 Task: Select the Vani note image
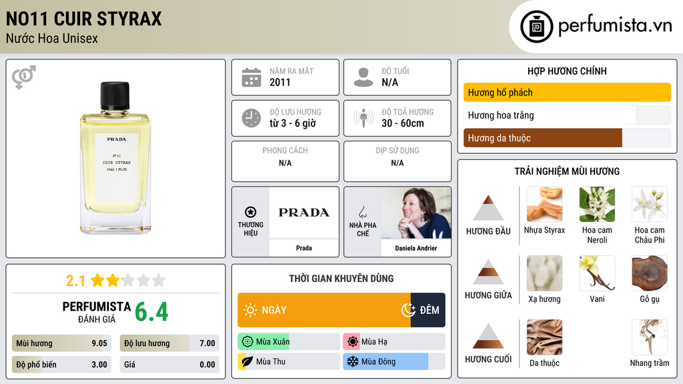[x=597, y=273]
